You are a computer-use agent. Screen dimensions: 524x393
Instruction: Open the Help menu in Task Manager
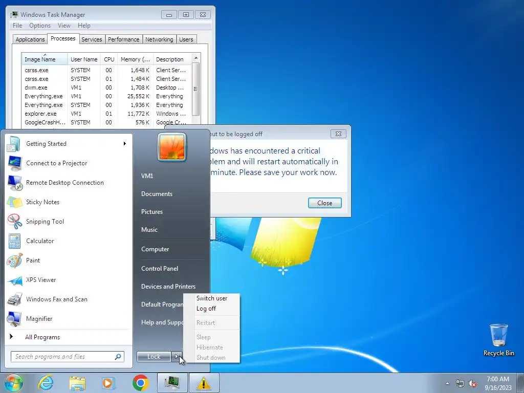click(84, 26)
